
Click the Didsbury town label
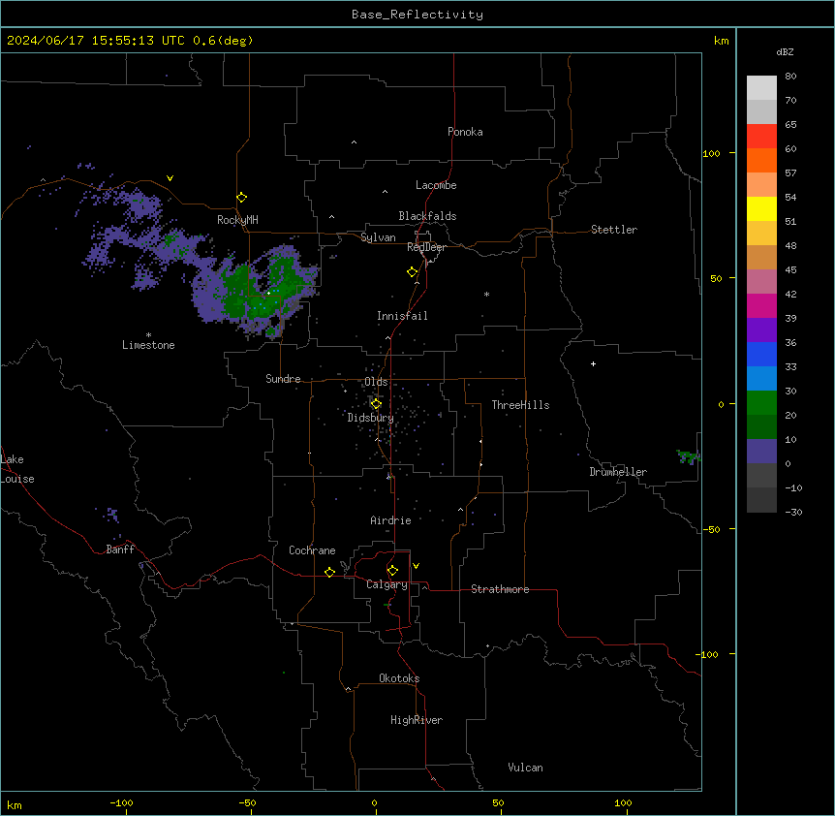371,418
